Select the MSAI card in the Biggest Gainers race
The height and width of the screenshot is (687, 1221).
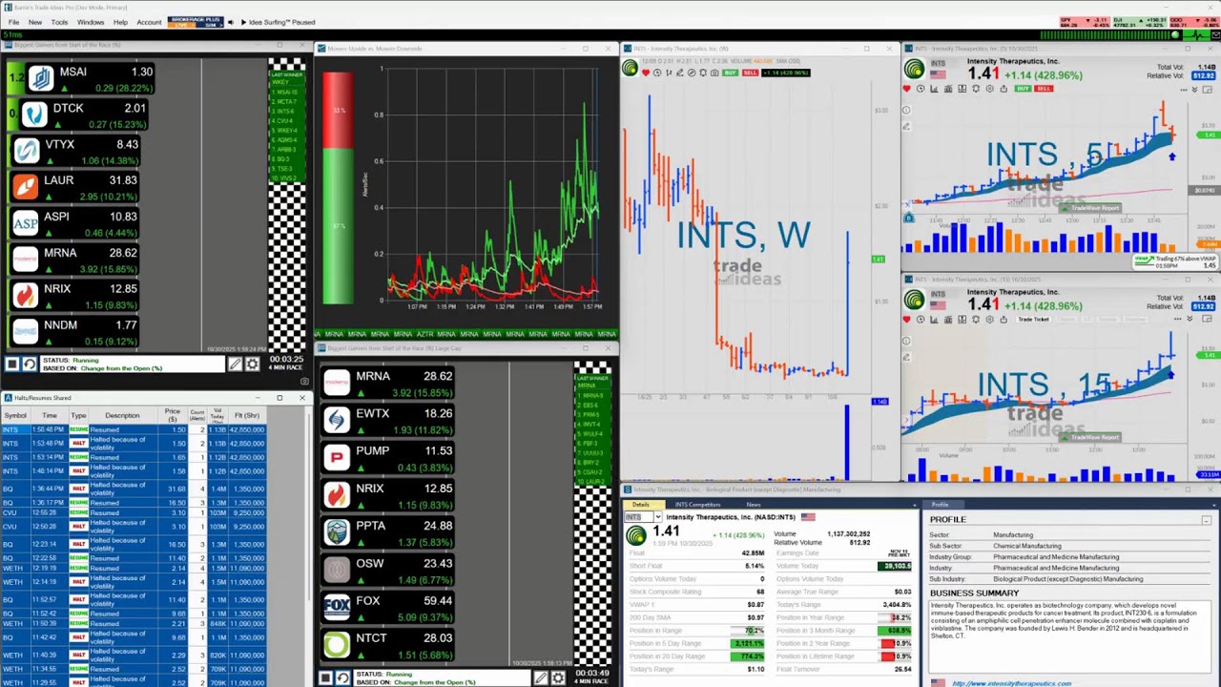(x=92, y=78)
